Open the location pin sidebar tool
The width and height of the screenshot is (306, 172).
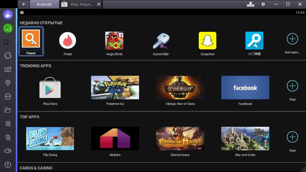(8, 83)
